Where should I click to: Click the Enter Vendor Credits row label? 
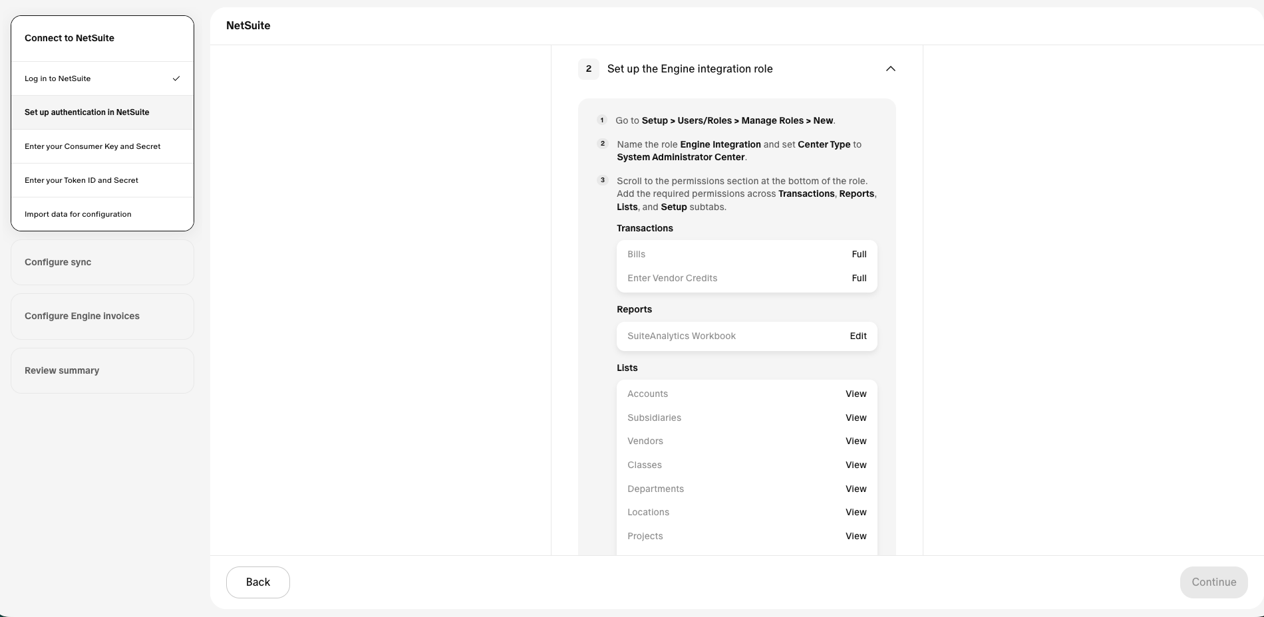coord(672,279)
